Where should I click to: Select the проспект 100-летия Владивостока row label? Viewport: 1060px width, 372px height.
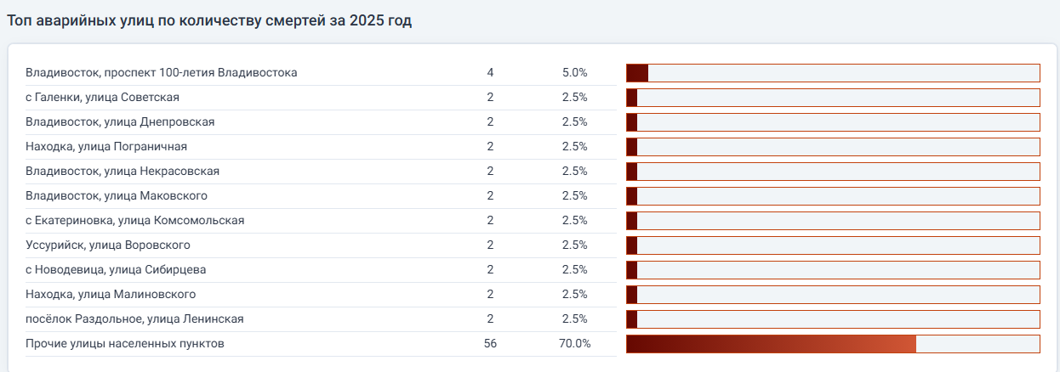click(162, 73)
